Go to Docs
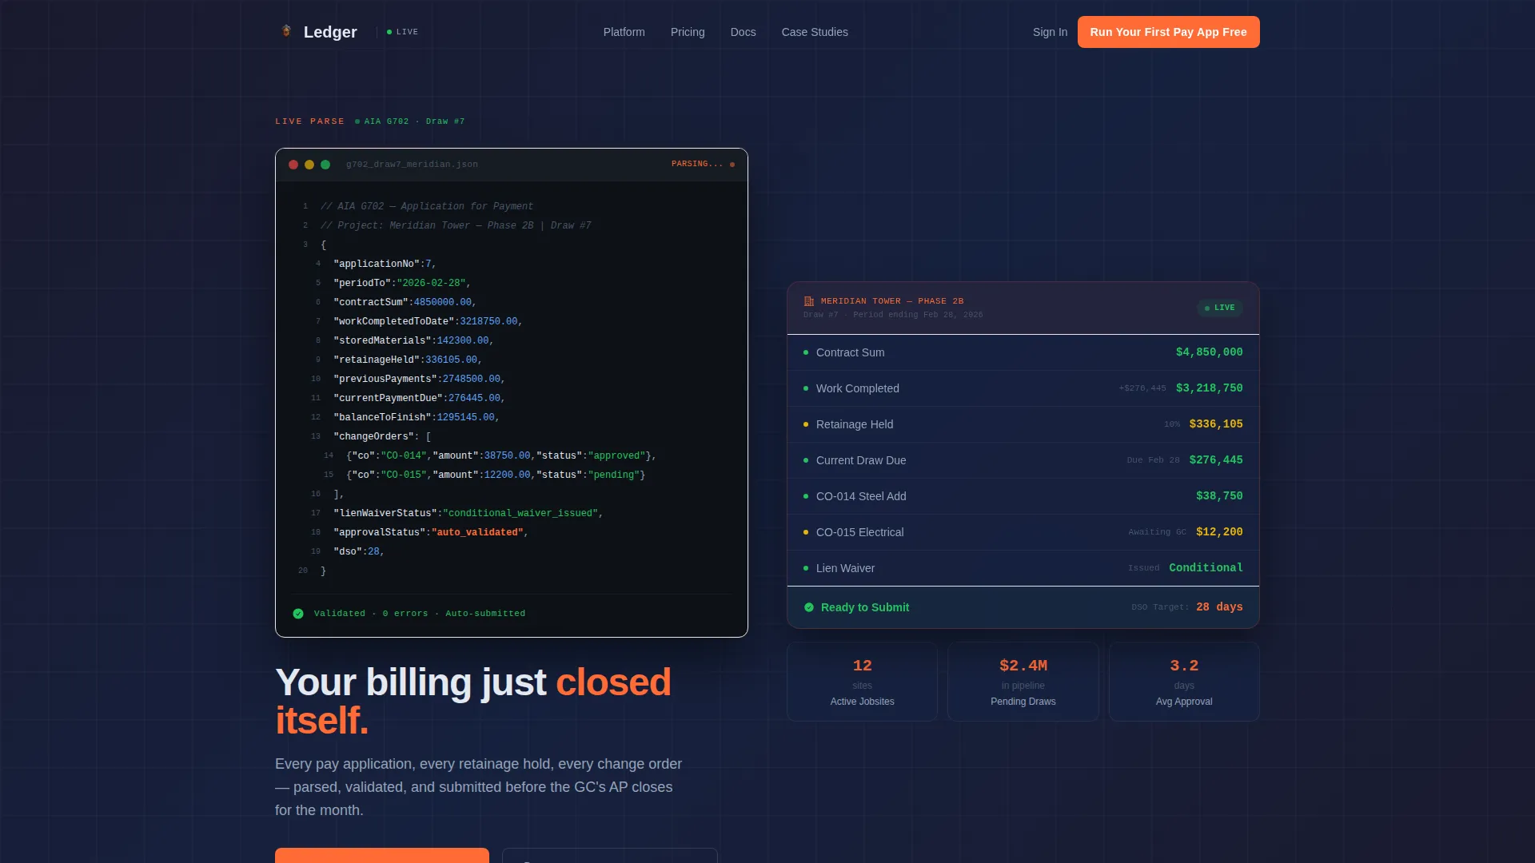 [x=743, y=32]
